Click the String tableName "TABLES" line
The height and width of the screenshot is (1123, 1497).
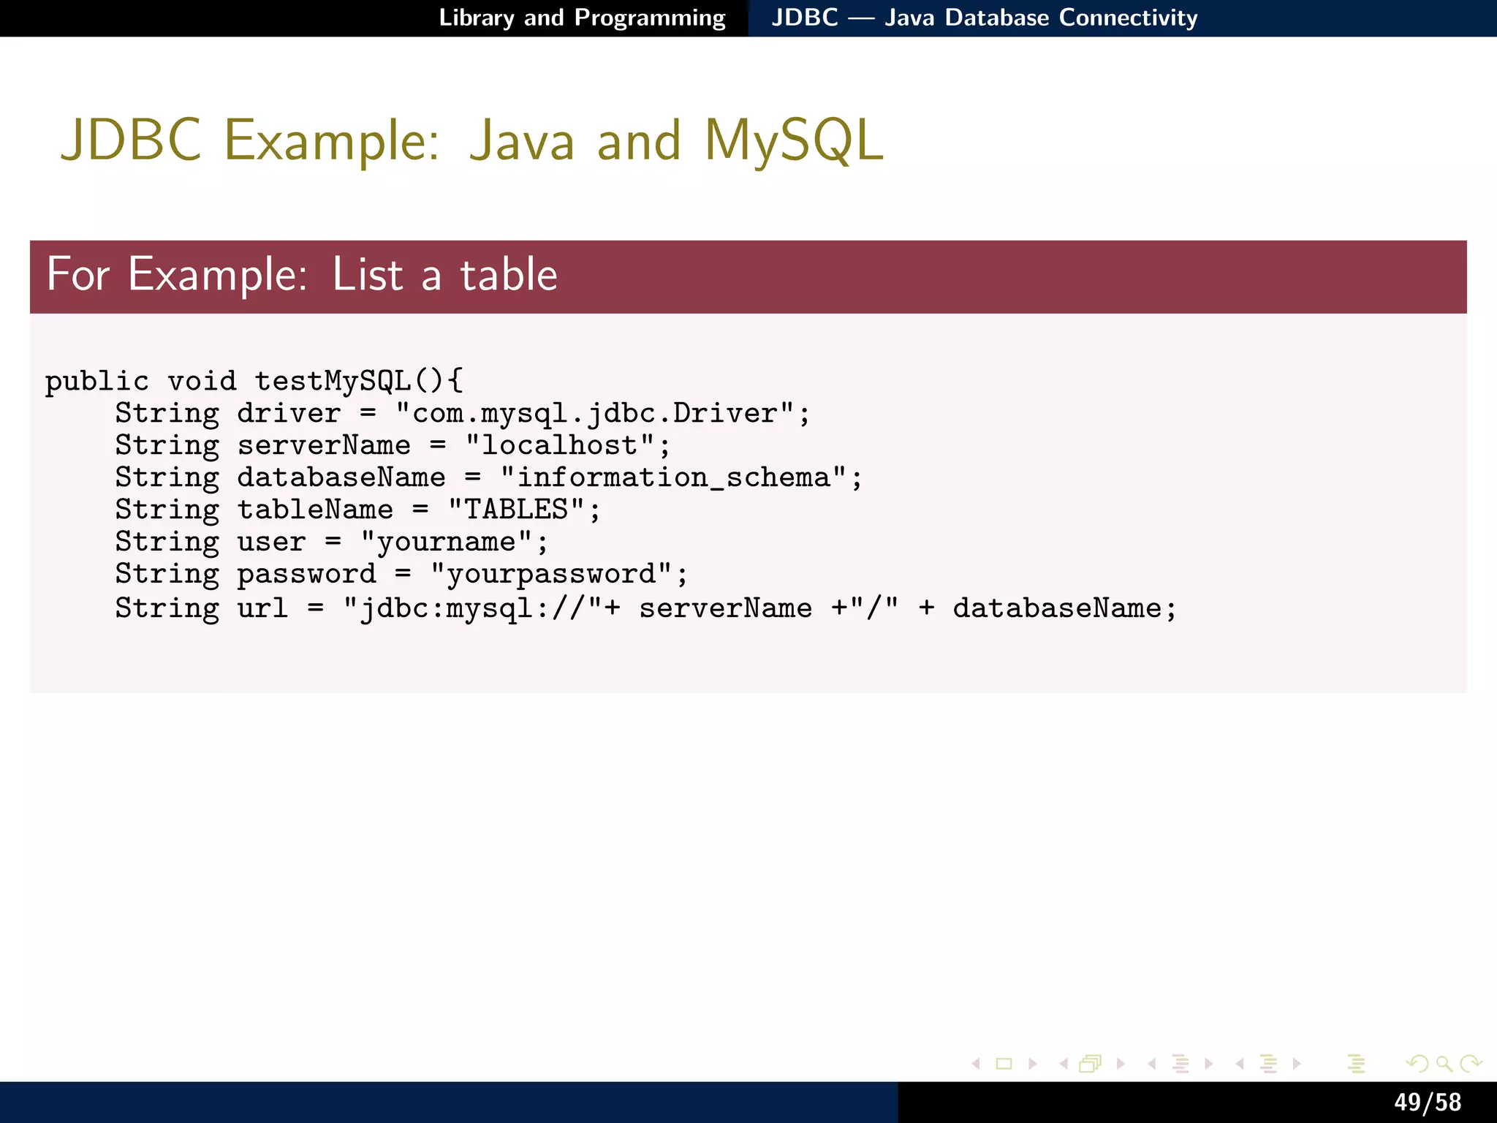point(357,510)
